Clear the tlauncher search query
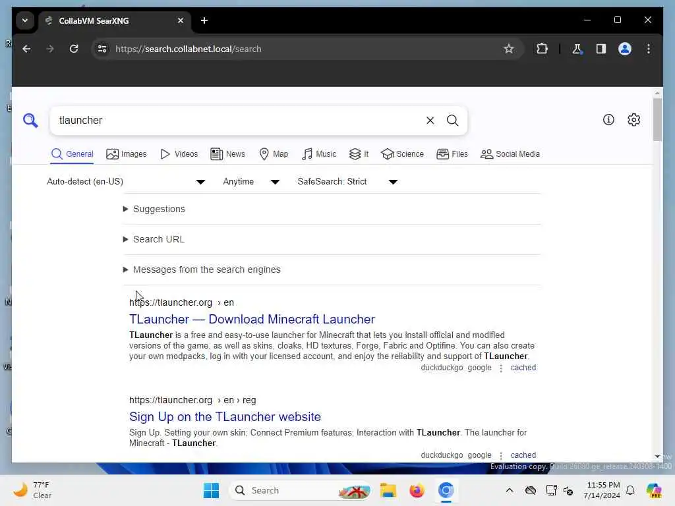The width and height of the screenshot is (675, 506). [x=430, y=121]
